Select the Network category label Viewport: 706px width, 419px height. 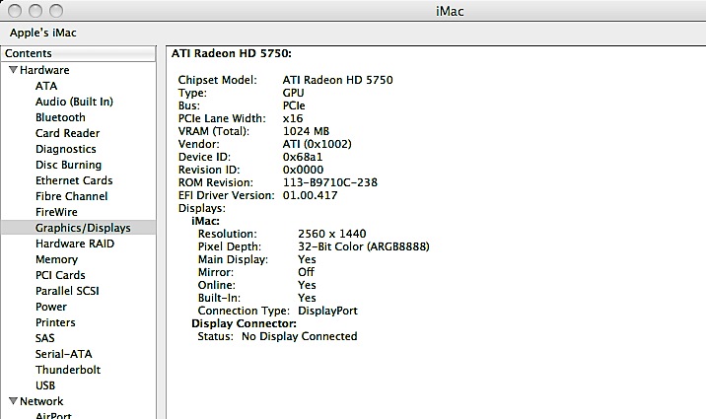[41, 401]
